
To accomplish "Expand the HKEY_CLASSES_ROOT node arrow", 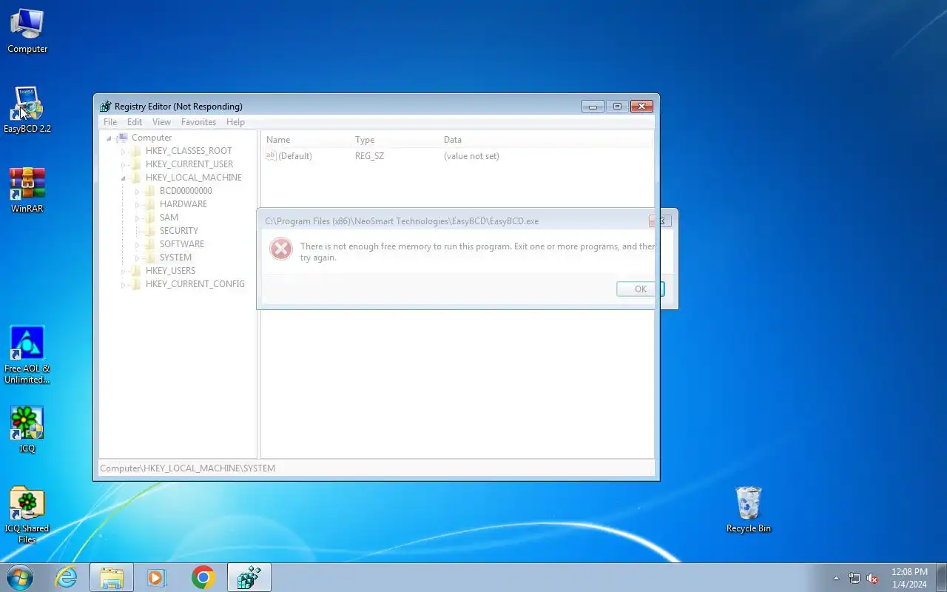I will click(x=124, y=151).
